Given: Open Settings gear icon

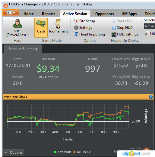Looking at the screenshot, I should [76, 28].
